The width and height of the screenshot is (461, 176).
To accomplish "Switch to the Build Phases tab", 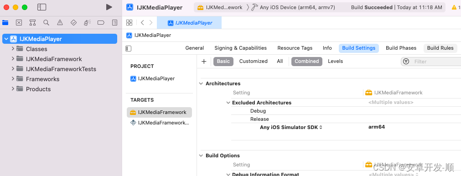I will click(x=401, y=48).
